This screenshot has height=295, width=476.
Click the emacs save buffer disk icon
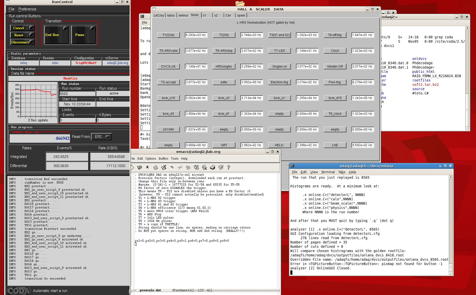click(155, 167)
